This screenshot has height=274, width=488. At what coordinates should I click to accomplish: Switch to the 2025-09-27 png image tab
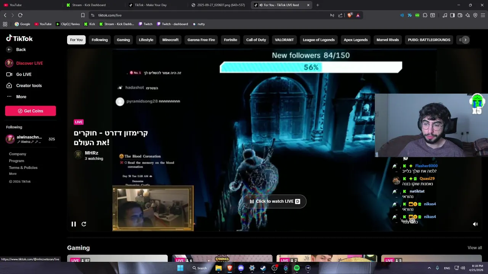[219, 5]
